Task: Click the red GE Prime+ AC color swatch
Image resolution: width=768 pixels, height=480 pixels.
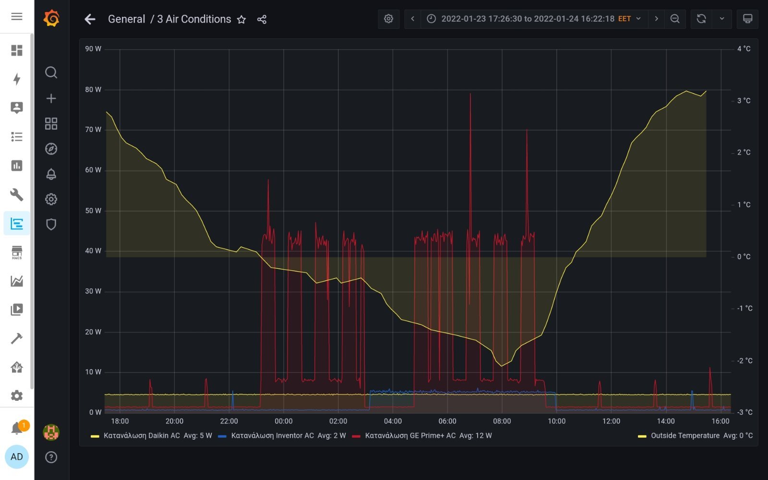Action: [x=356, y=436]
